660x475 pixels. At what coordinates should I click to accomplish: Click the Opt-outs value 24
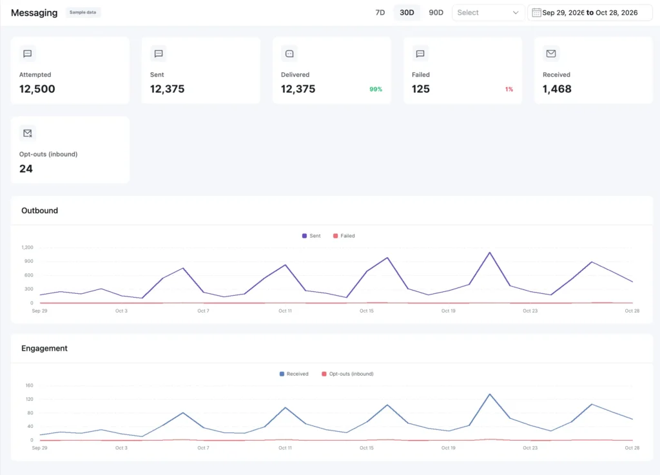click(x=26, y=169)
